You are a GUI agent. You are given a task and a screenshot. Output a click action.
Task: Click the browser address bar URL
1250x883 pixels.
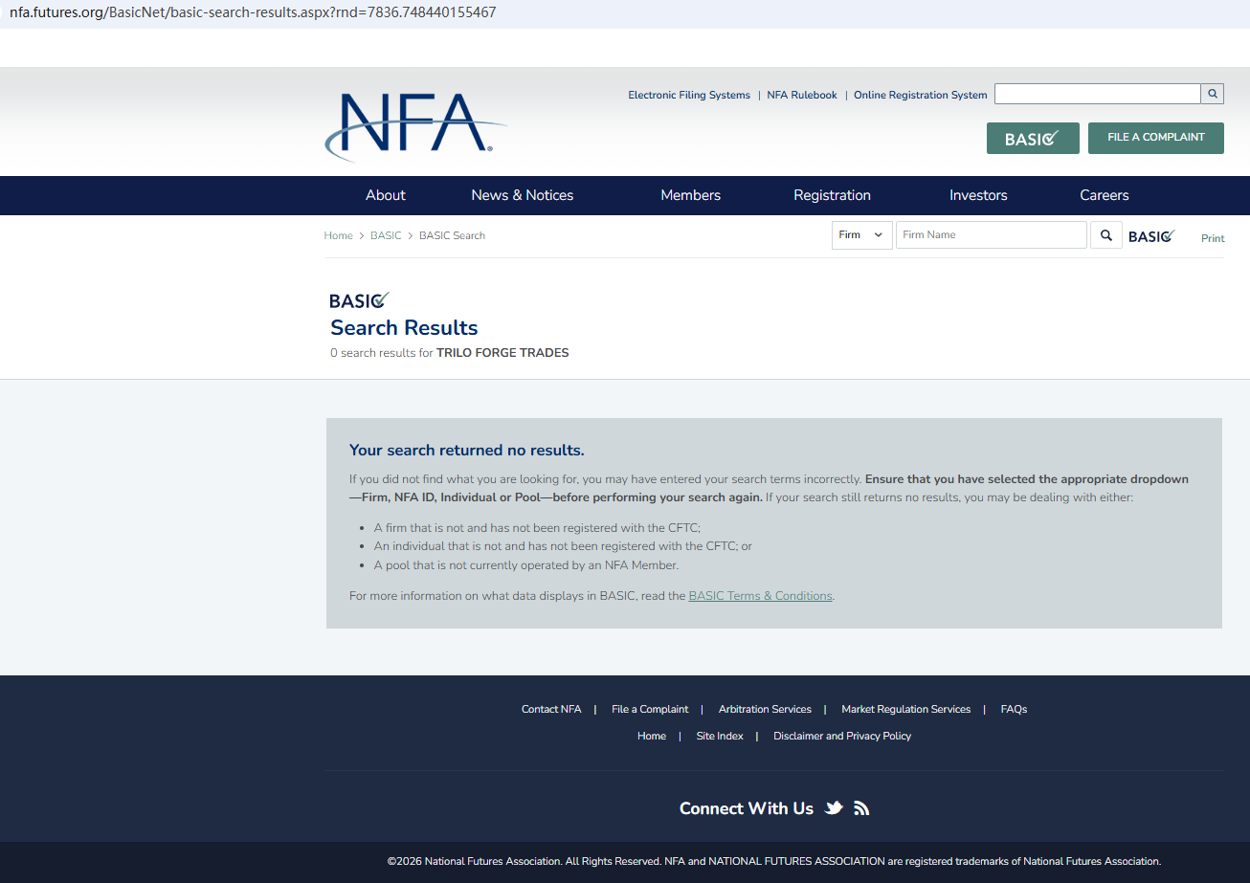click(x=253, y=12)
